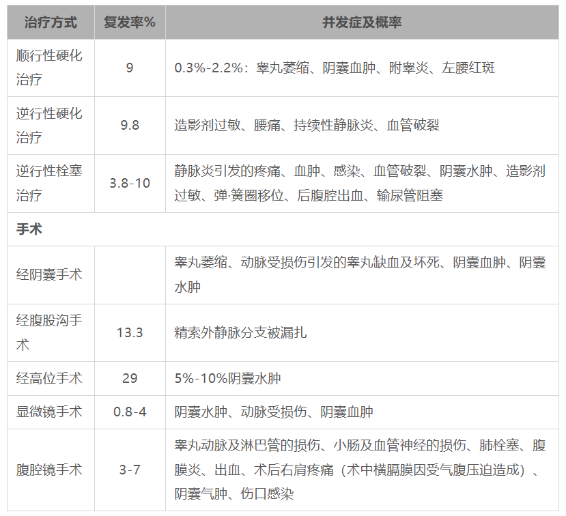Click the 3.8-10 recurrence rate cell
The height and width of the screenshot is (516, 566).
tap(130, 184)
